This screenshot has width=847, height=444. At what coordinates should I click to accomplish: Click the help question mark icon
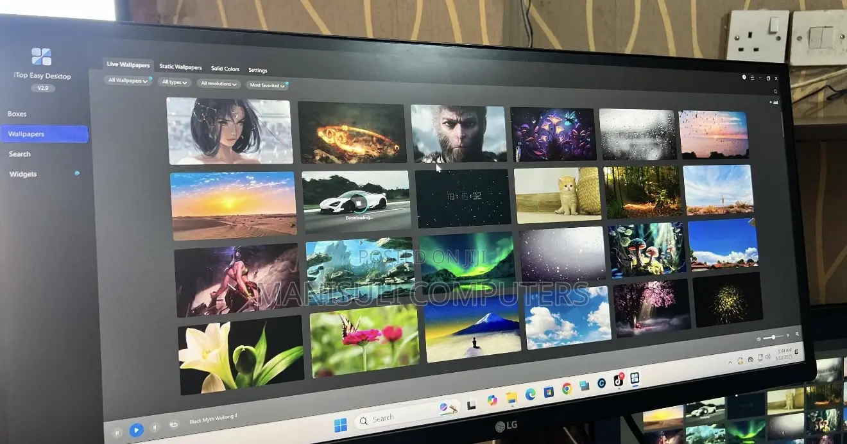click(744, 77)
